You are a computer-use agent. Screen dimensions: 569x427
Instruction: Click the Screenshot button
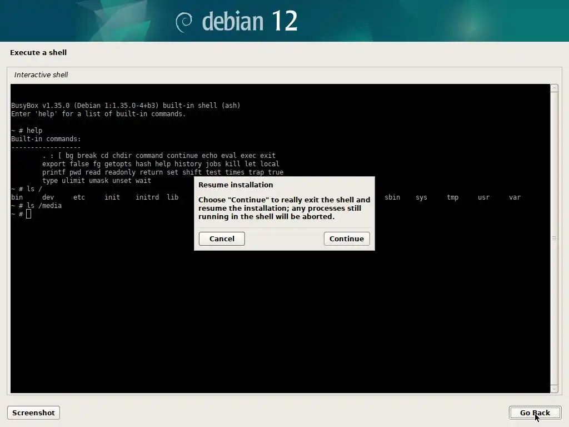33,413
